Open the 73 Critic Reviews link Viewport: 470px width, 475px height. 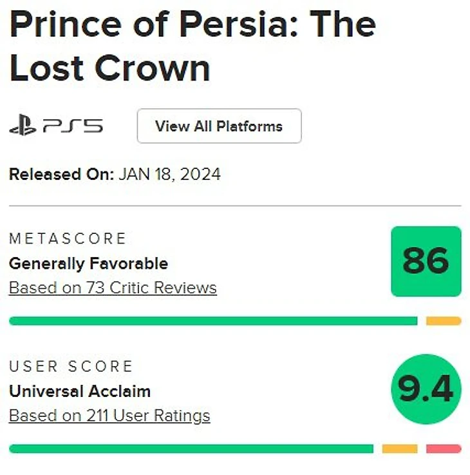[113, 287]
